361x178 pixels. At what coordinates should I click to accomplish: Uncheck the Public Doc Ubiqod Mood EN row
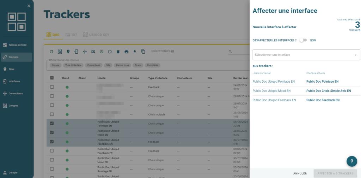[52, 132]
